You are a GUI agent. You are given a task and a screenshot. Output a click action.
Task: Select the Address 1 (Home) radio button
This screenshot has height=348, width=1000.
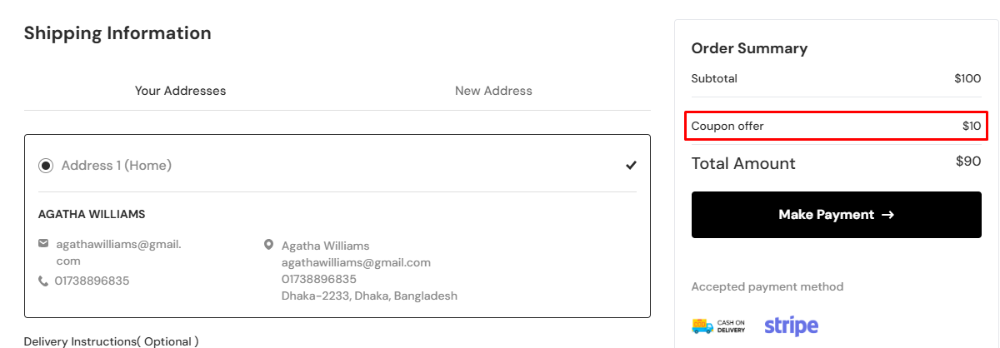46,166
